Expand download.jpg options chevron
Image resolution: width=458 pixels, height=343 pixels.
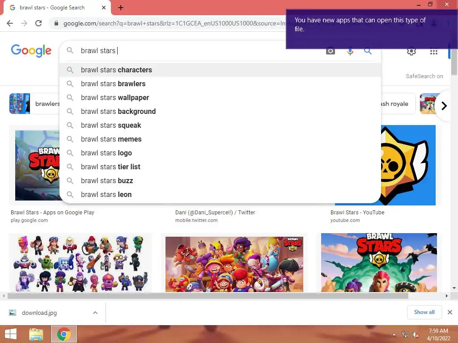(x=95, y=313)
